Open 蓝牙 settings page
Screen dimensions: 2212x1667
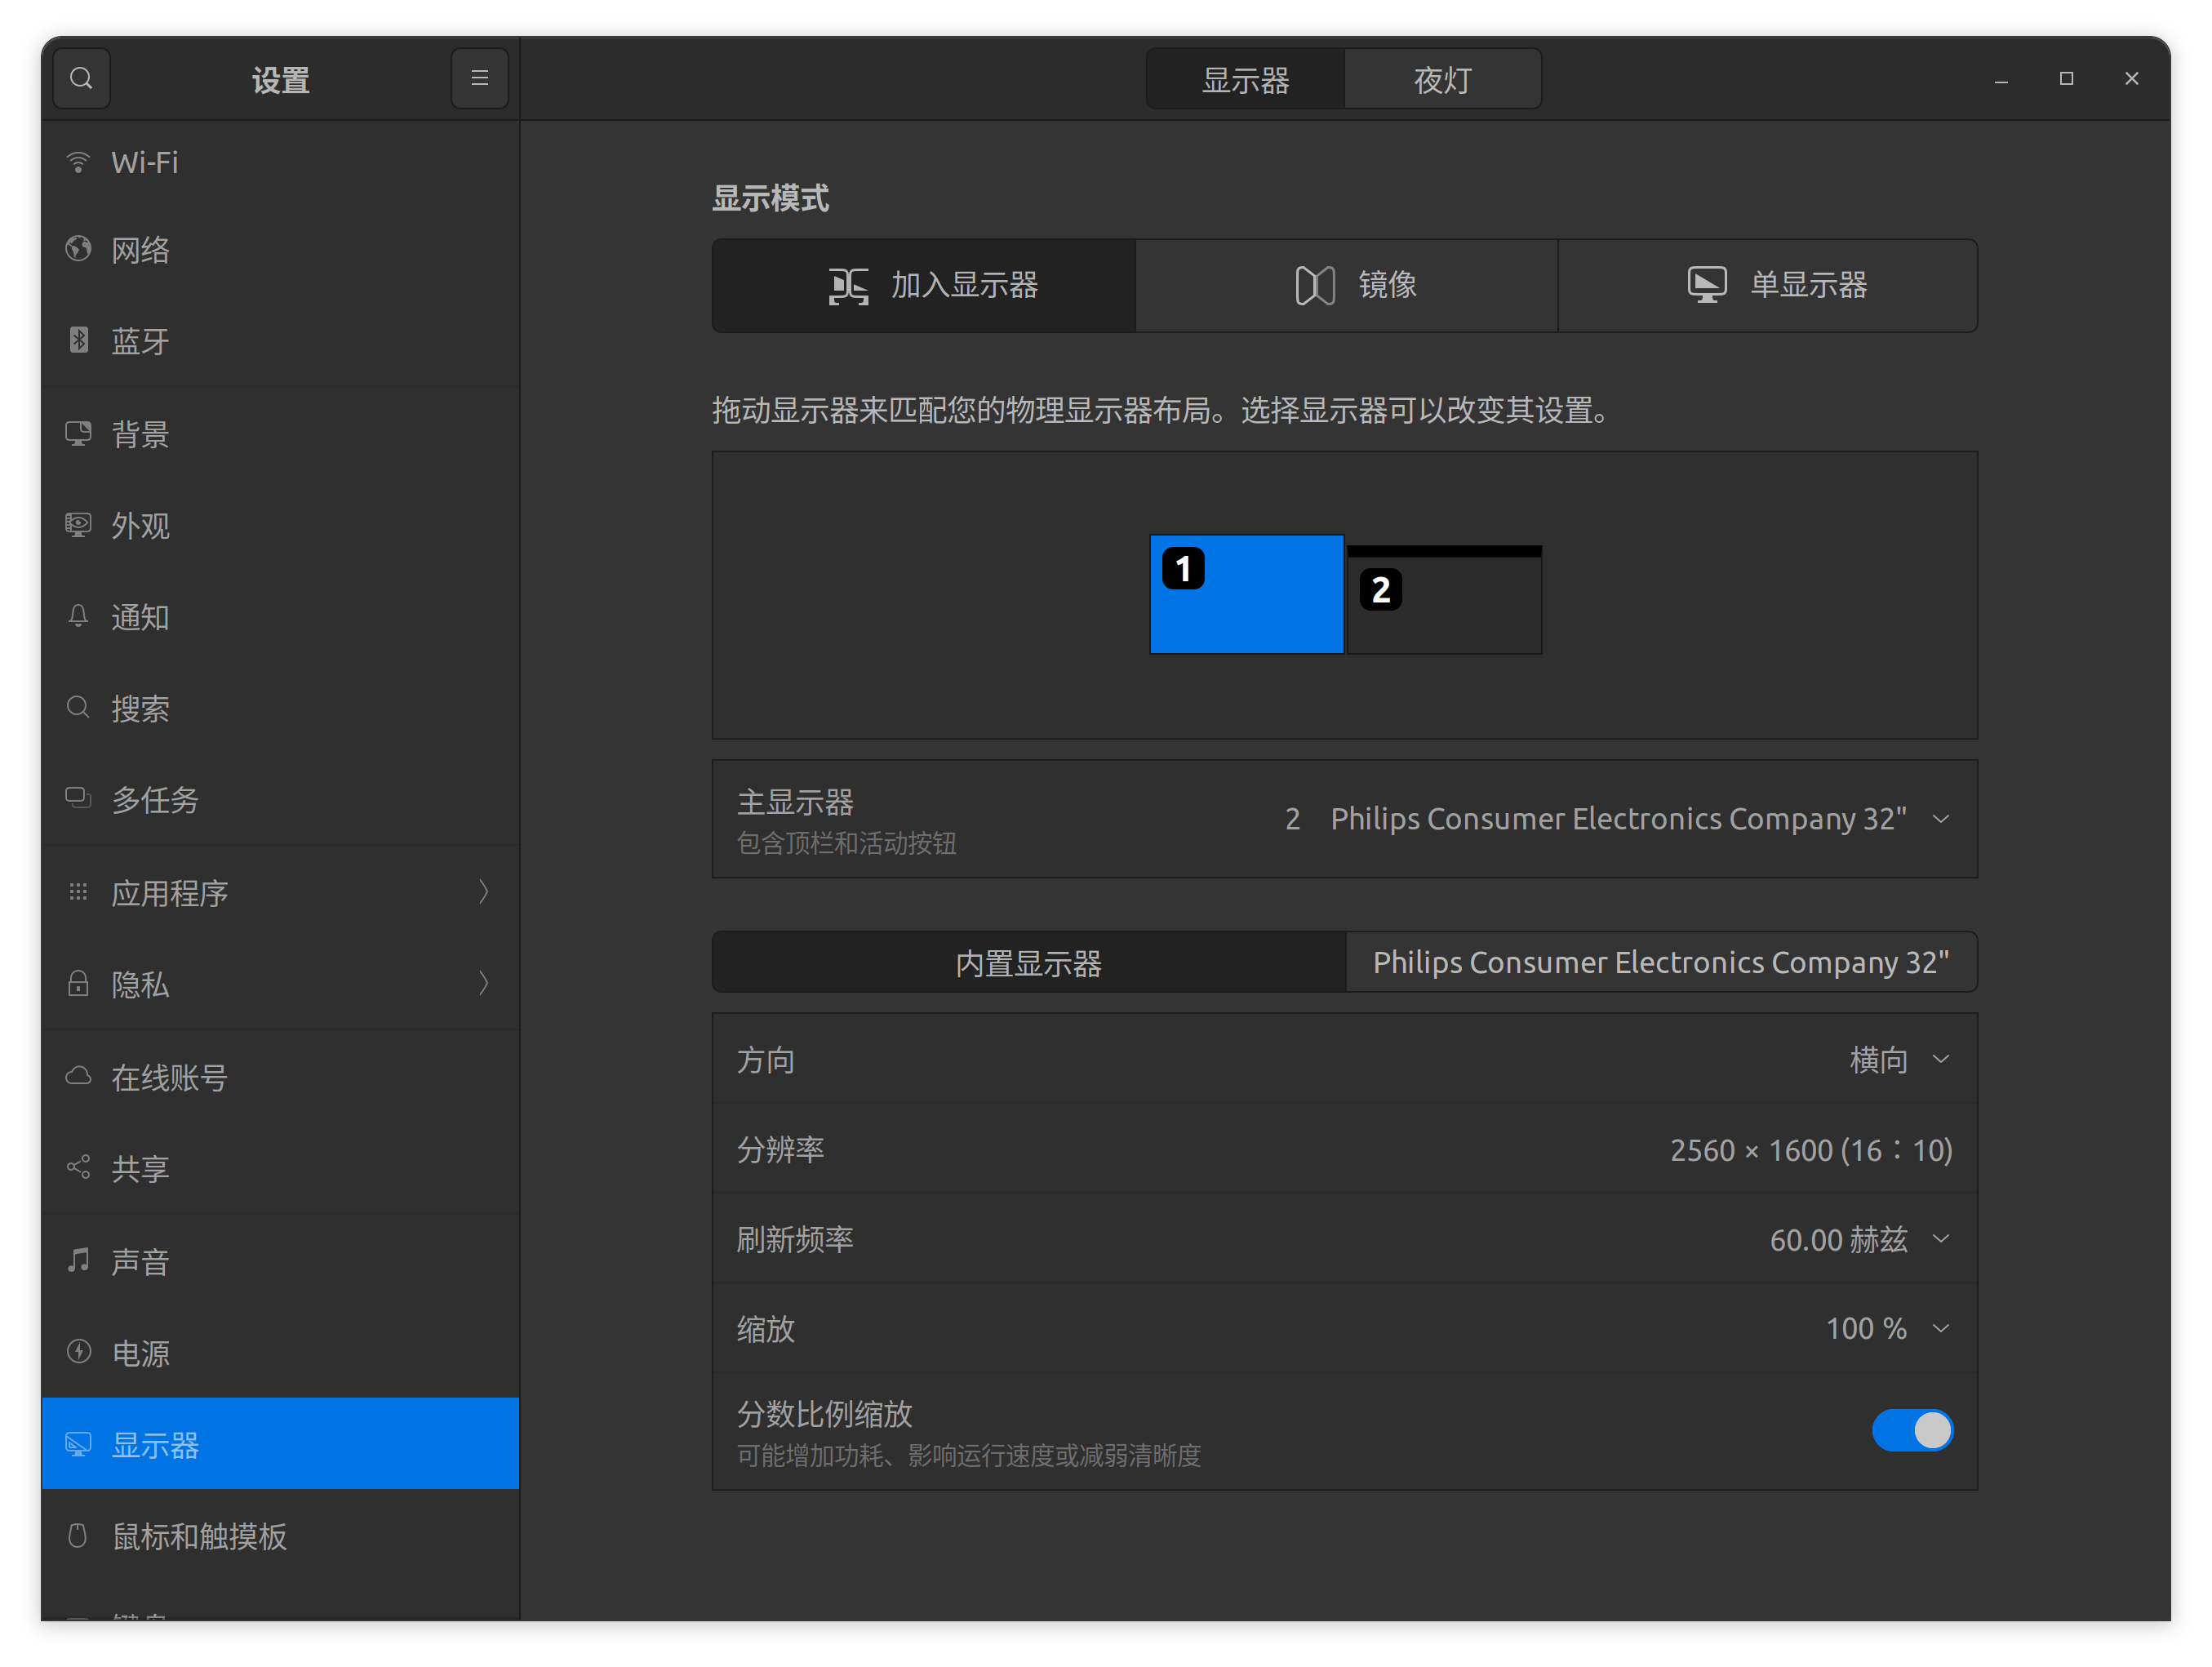[280, 341]
